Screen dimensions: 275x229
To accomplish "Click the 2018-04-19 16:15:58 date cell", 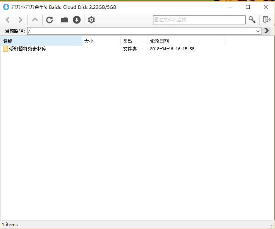I will tap(172, 49).
